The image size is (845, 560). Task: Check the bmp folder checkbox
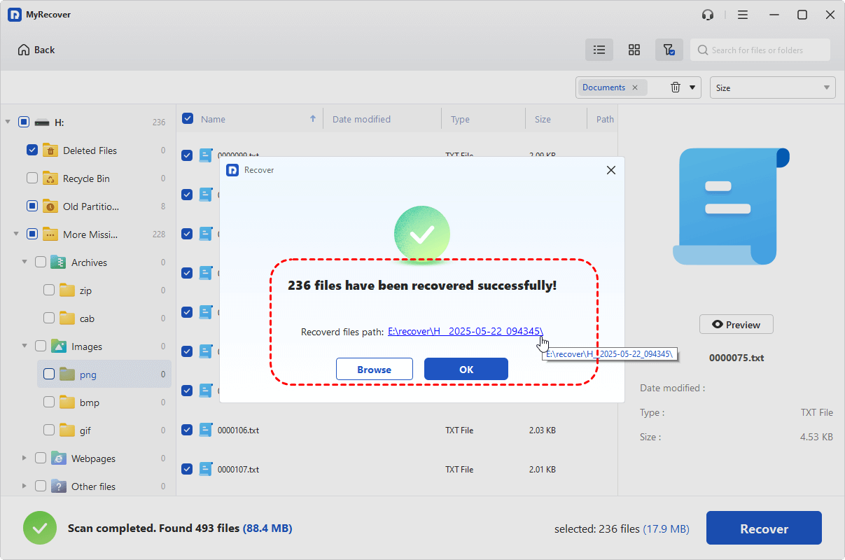coord(49,402)
